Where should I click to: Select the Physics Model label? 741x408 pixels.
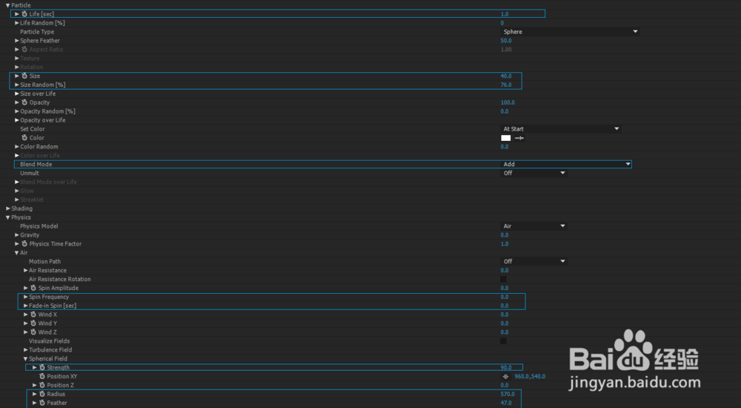[39, 226]
